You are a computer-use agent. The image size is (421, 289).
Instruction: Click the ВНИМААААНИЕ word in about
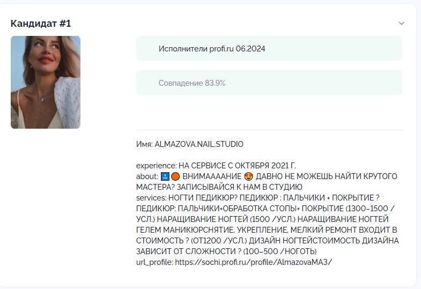click(212, 176)
